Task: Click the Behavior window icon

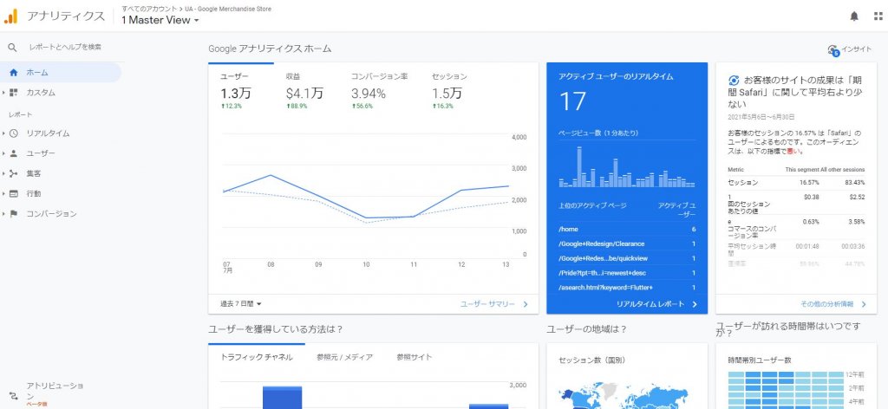Action: (x=14, y=193)
